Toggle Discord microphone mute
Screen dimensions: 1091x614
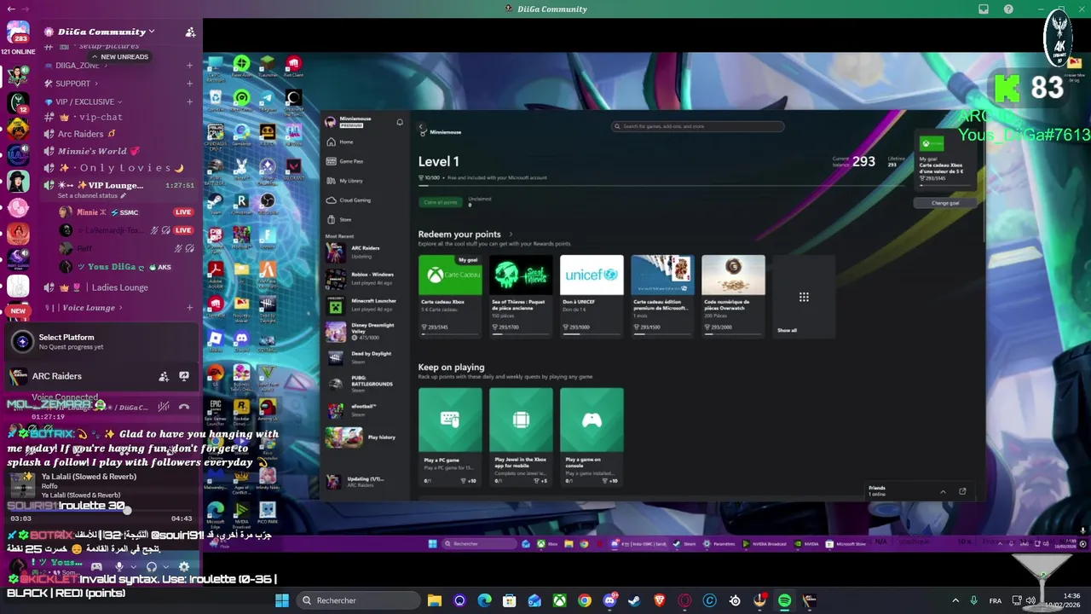coord(119,566)
